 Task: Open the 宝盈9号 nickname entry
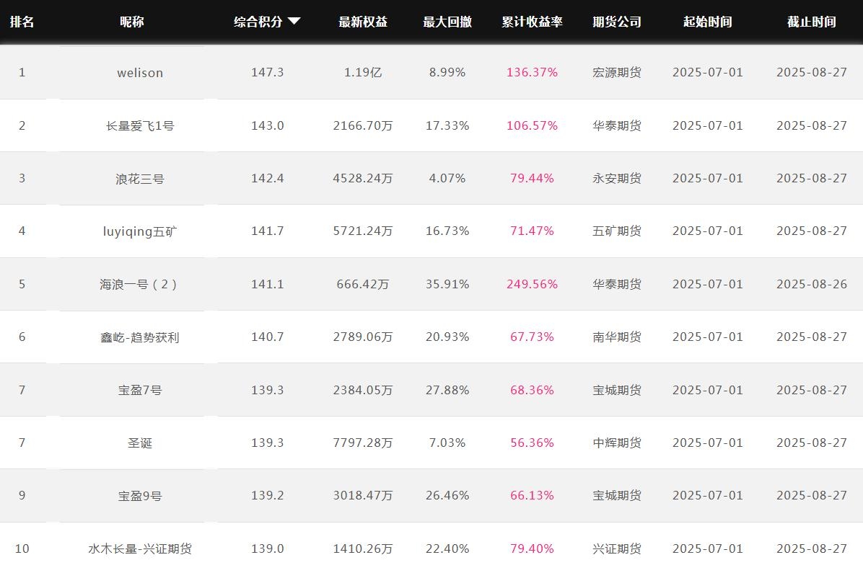pos(140,496)
